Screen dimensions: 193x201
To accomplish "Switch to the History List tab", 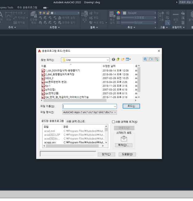I will pos(76,121).
